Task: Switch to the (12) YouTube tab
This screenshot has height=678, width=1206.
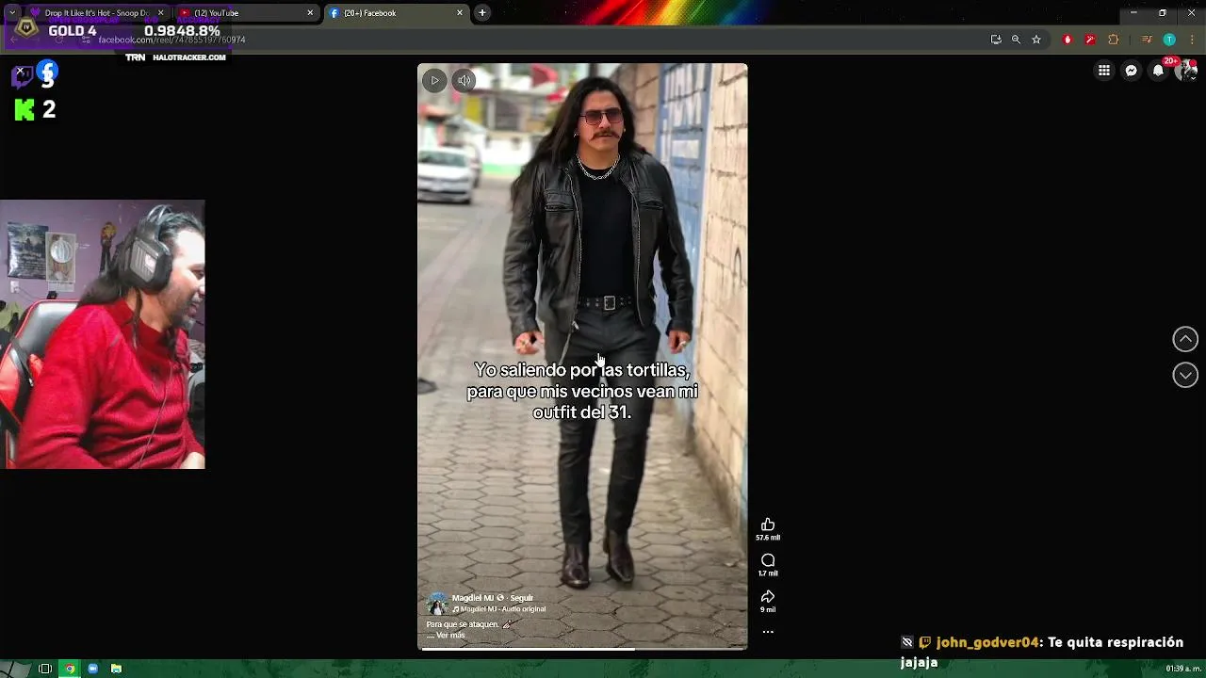Action: click(247, 13)
